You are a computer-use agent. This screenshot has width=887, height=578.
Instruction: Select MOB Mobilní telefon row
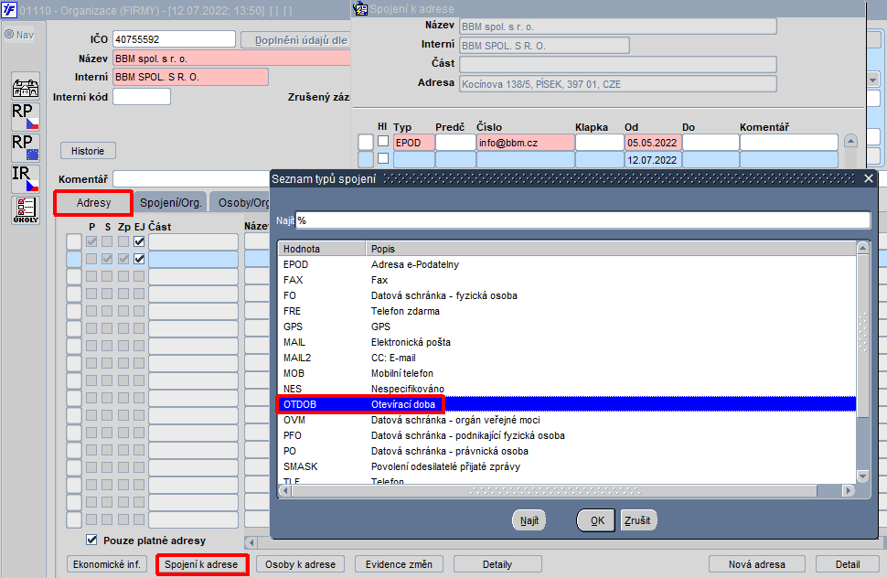(x=568, y=373)
